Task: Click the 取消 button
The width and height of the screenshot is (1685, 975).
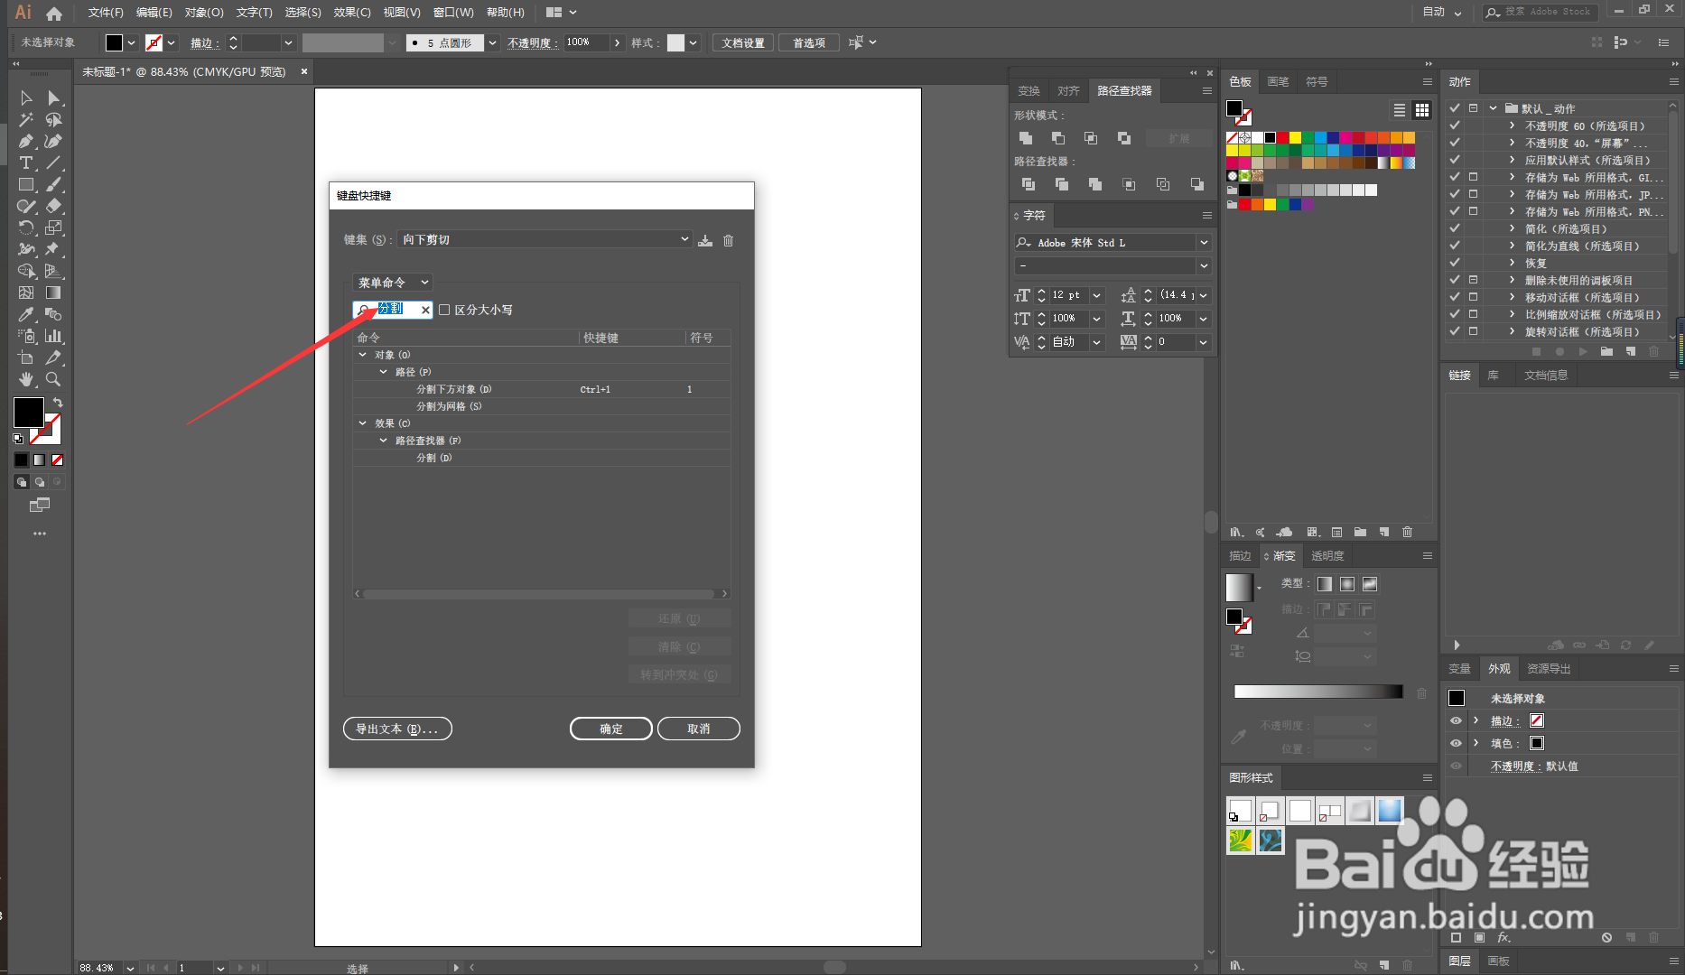Action: coord(699,729)
